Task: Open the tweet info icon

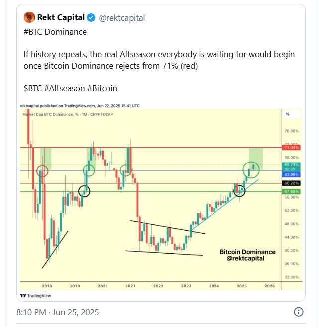Action: pyautogui.click(x=298, y=312)
